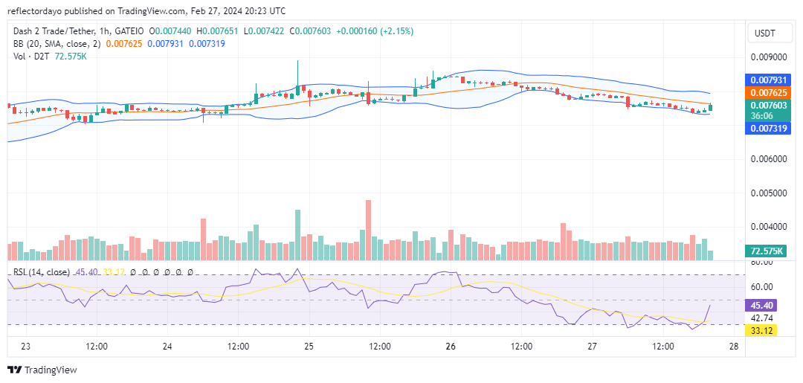Click the date 26 on time axis
This screenshot has height=383, width=803.
[450, 347]
